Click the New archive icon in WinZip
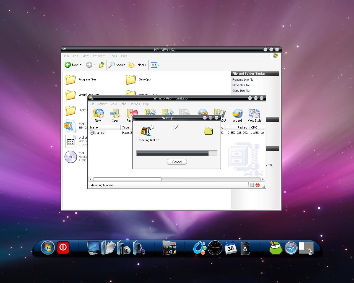The height and width of the screenshot is (283, 354). click(98, 115)
